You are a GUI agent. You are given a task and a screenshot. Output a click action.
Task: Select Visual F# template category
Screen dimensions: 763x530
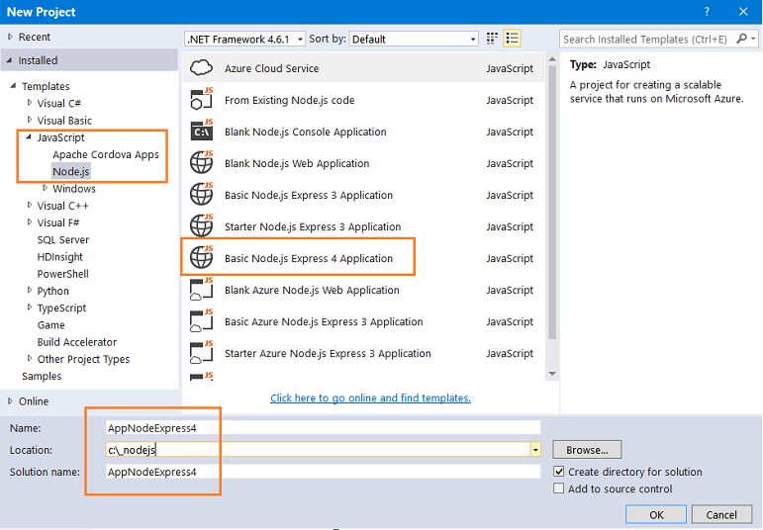[58, 222]
